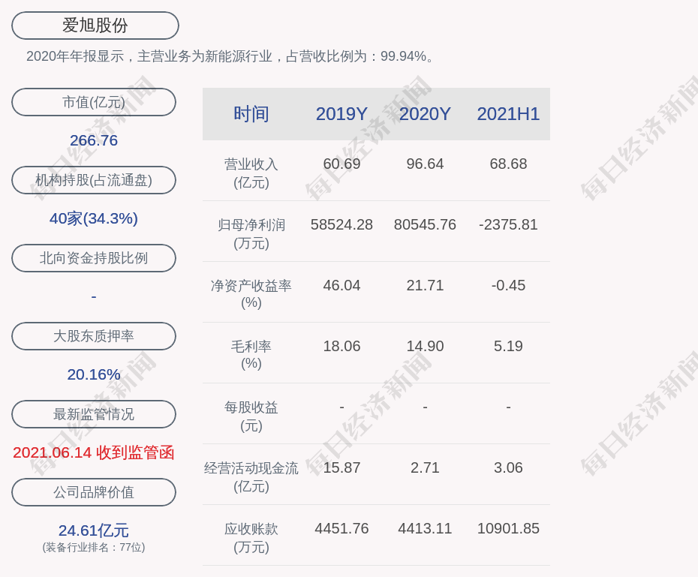Click the revenue cell 96.64
This screenshot has height=577, width=698.
[425, 164]
